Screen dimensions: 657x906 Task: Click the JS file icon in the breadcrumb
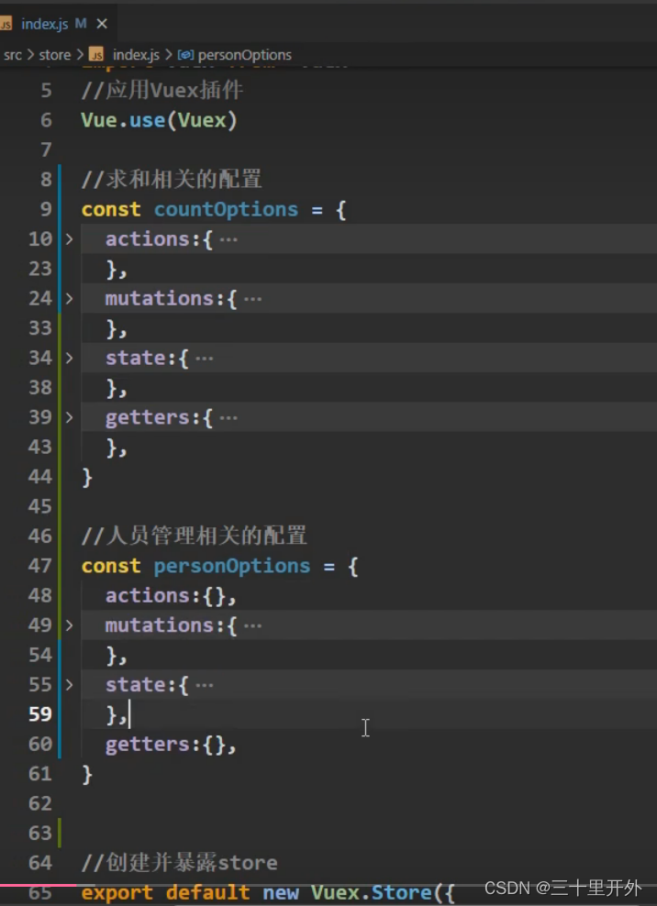tap(96, 55)
